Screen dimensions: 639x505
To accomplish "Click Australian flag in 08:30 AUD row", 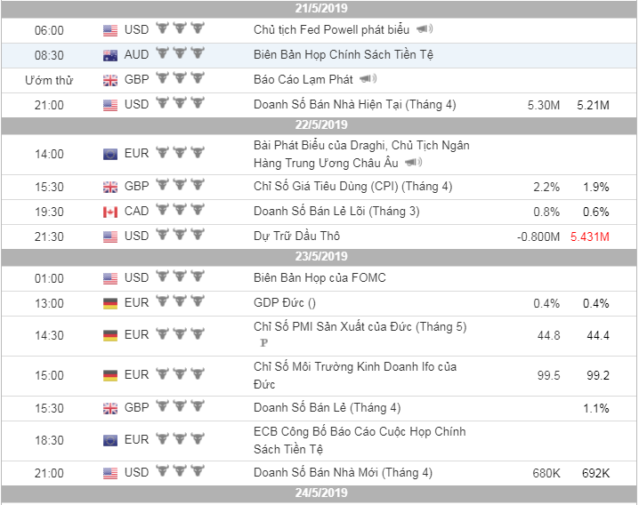I will [110, 54].
